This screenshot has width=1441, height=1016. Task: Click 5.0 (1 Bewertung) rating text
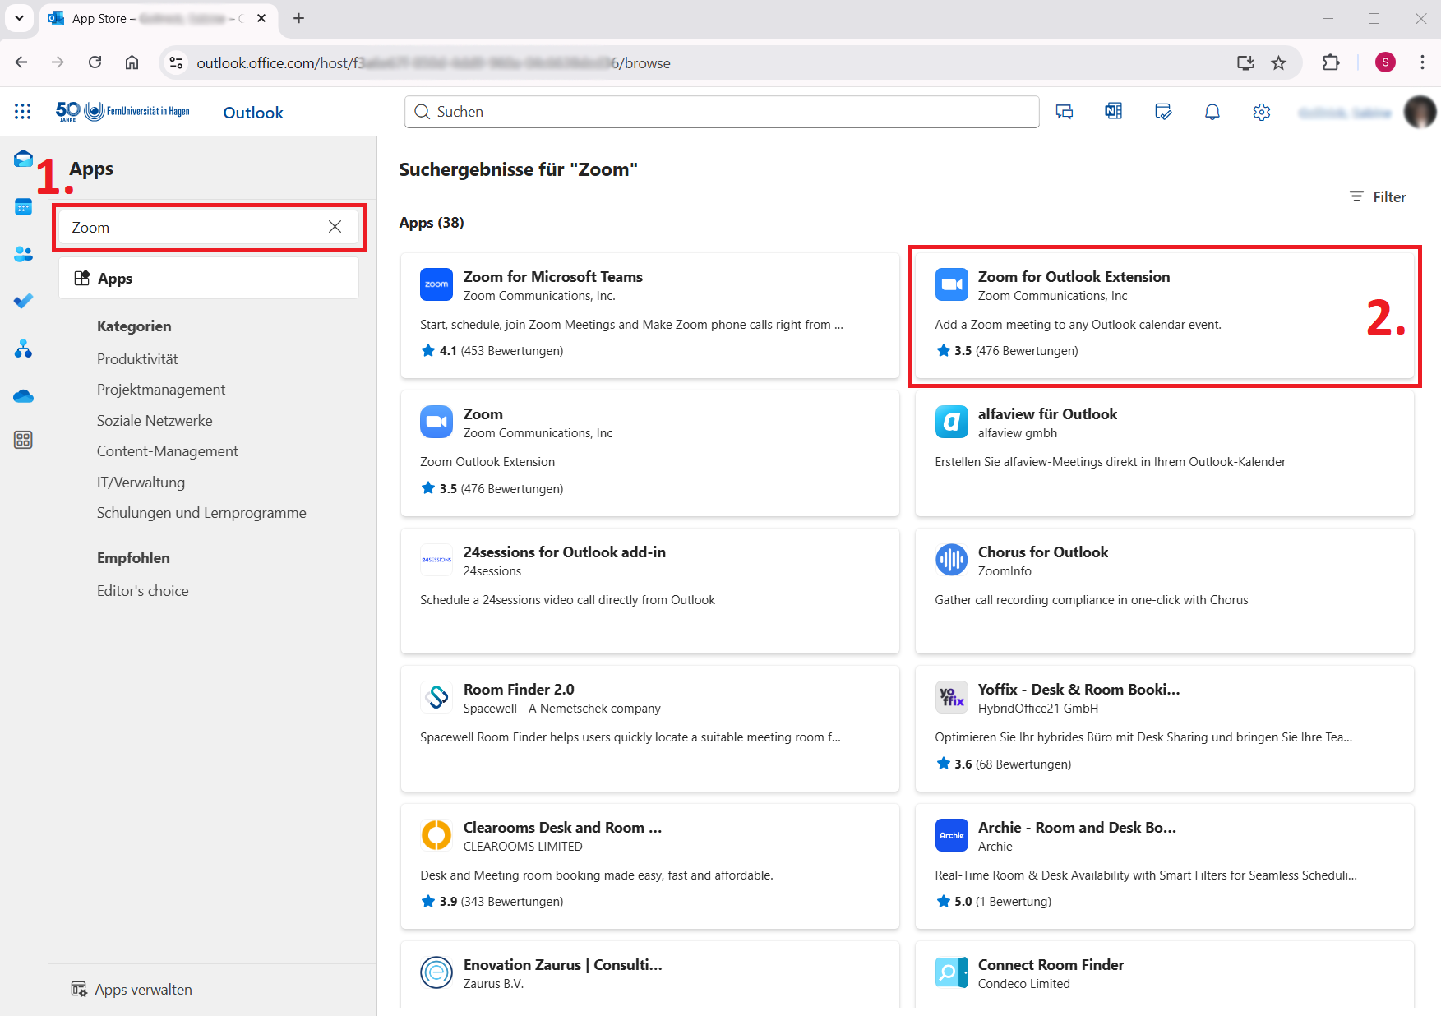click(1003, 902)
